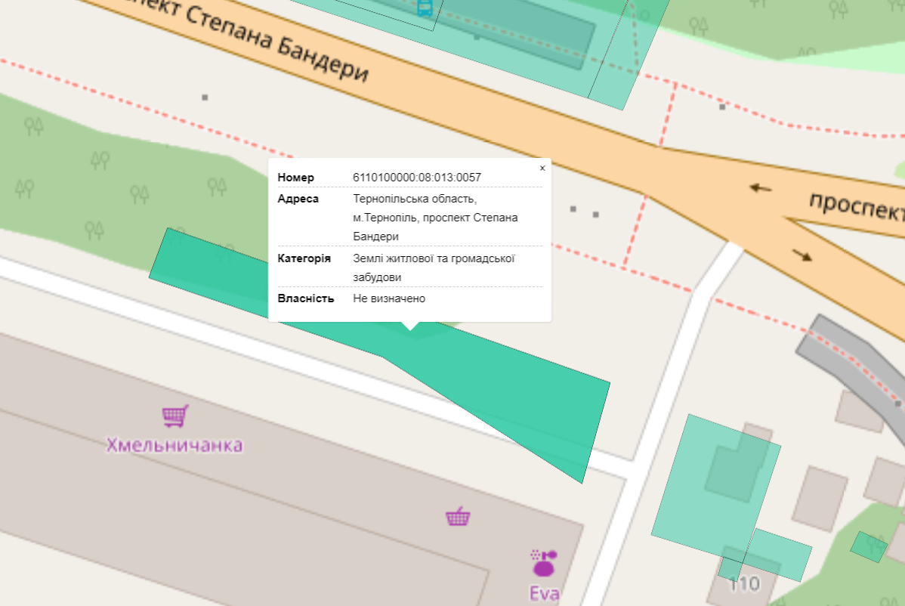Click the Хмельничанка shopping cart icon
The image size is (905, 606).
click(x=175, y=416)
